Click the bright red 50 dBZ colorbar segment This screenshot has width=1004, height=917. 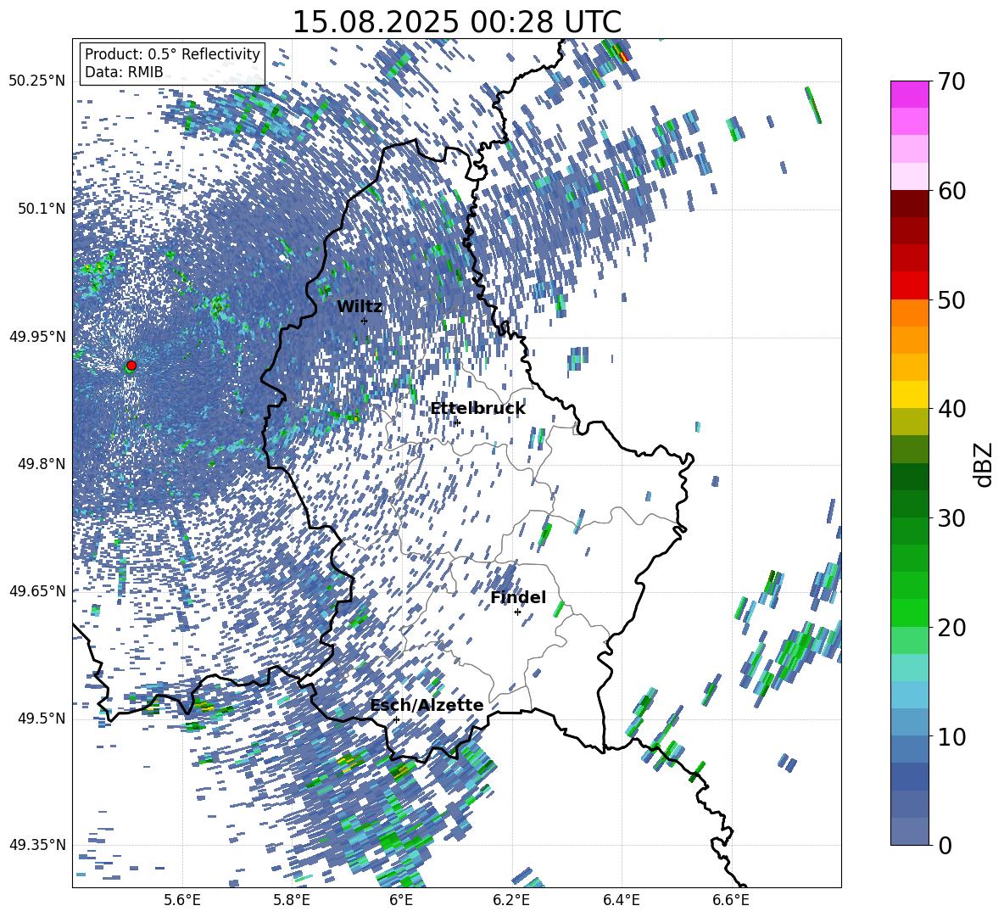[x=909, y=286]
